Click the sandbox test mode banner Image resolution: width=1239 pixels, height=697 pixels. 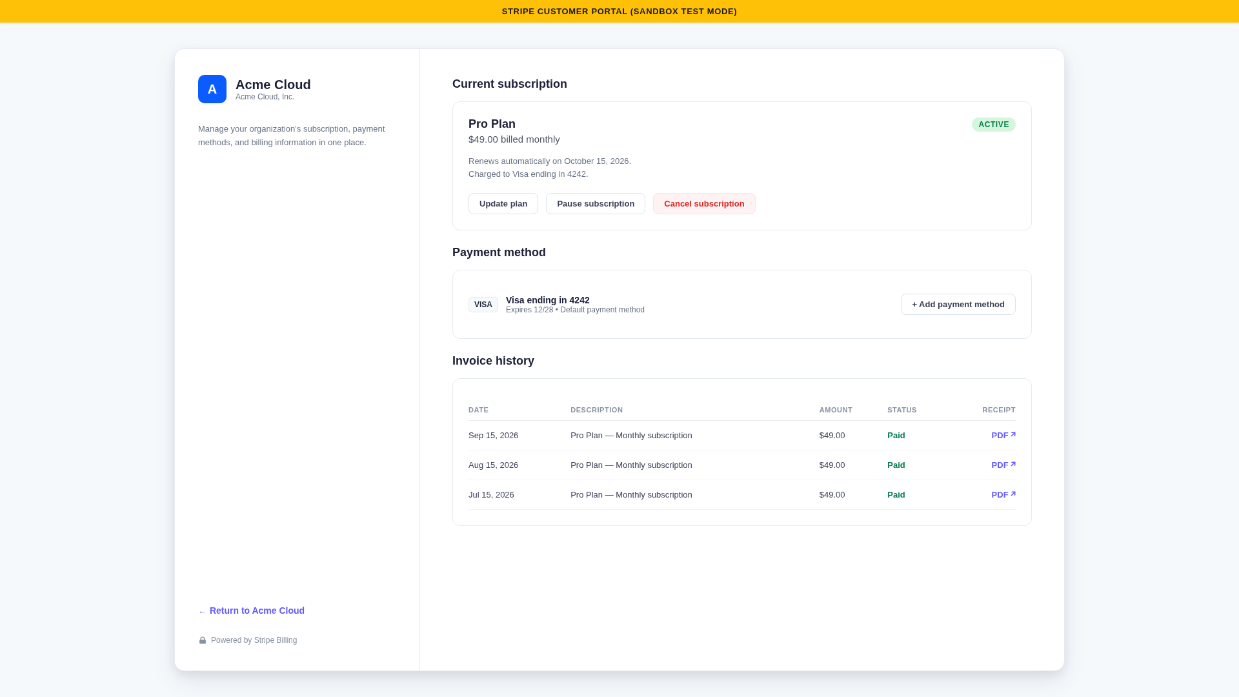619,11
